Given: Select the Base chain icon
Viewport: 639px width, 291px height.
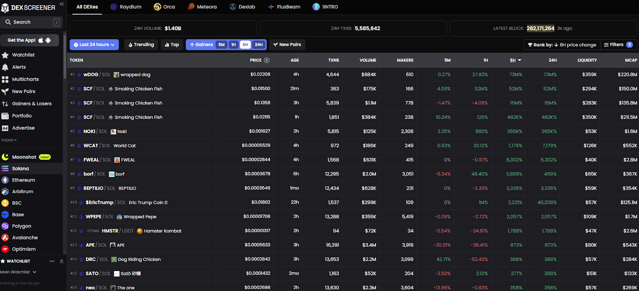Looking at the screenshot, I should tap(5, 214).
